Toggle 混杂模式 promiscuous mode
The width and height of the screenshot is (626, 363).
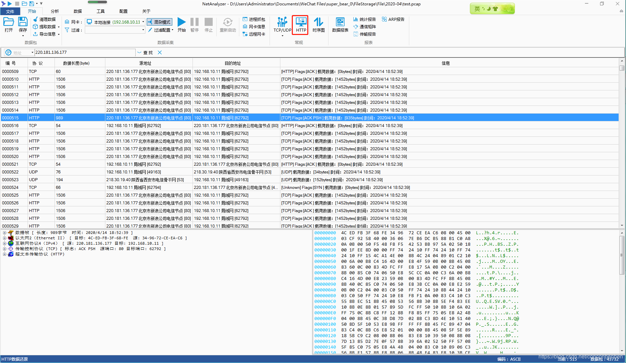[x=159, y=22]
